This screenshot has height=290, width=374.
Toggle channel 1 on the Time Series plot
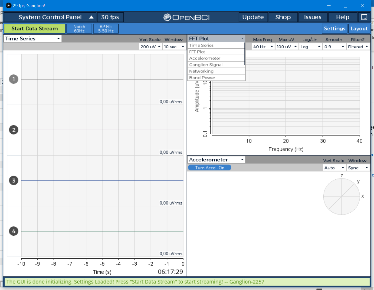coord(14,79)
